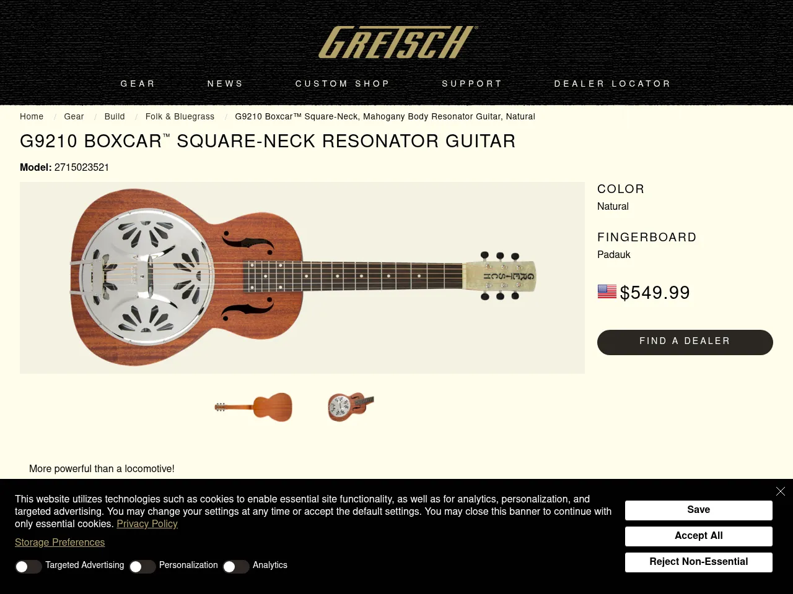Open the NEWS menu
Image resolution: width=793 pixels, height=594 pixels.
(x=225, y=84)
